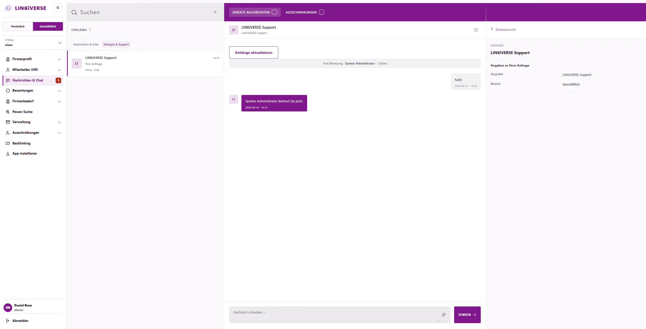The image size is (646, 329).
Task: Click the LINKiVERSE logo icon
Action: [x=8, y=8]
